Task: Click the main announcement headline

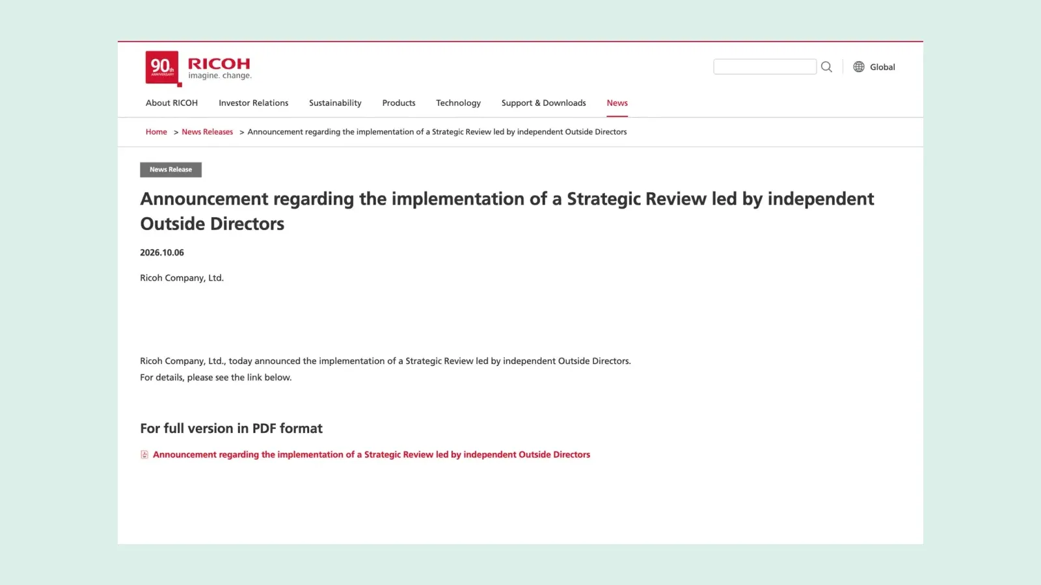Action: 507,211
